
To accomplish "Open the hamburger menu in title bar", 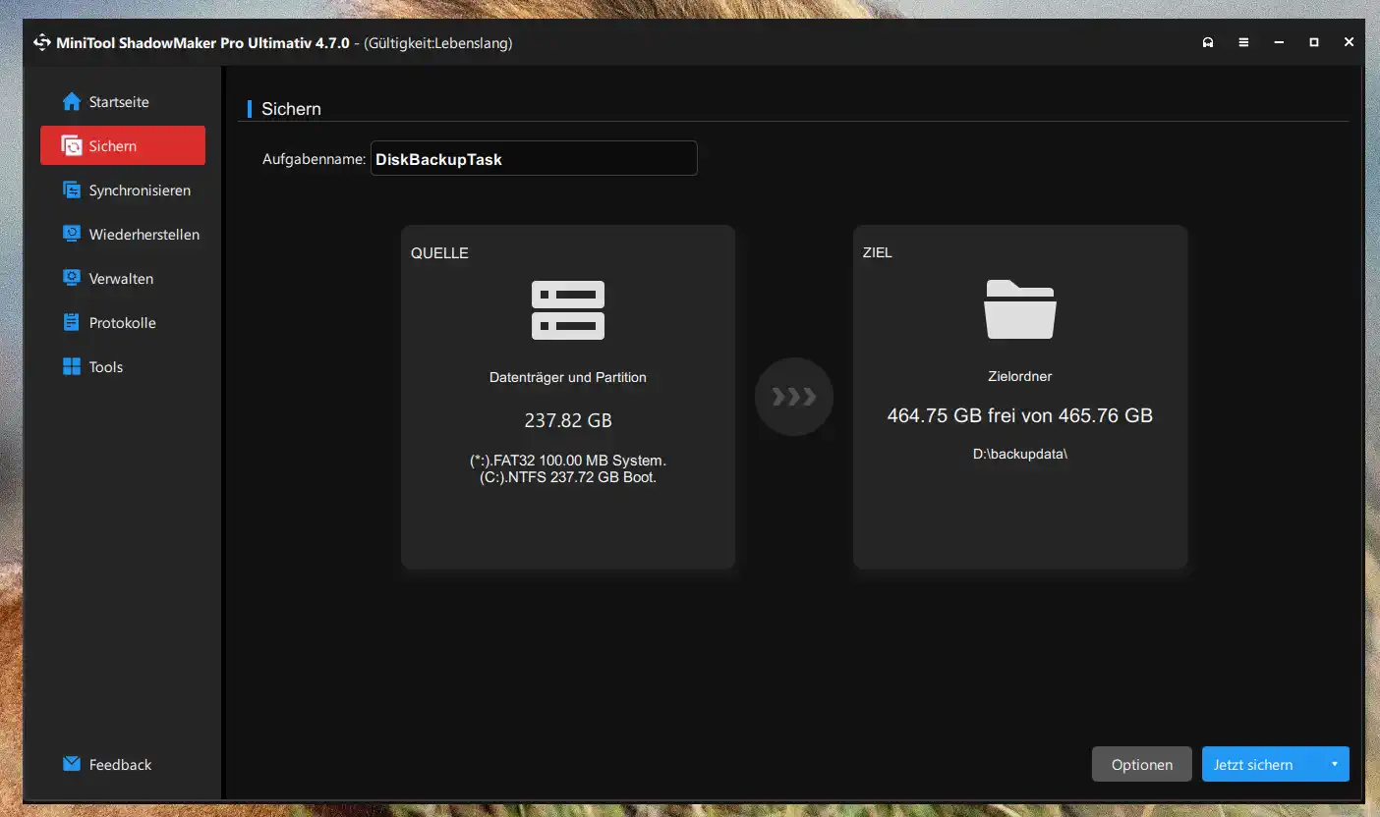I will 1243,43.
